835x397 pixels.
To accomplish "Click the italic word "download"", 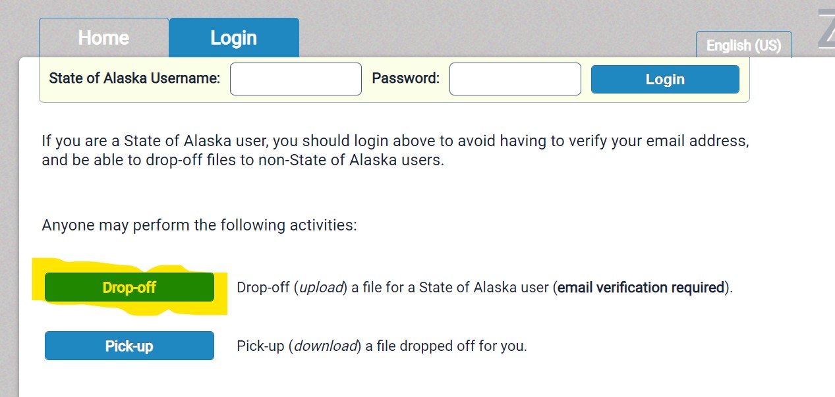I will [x=325, y=346].
